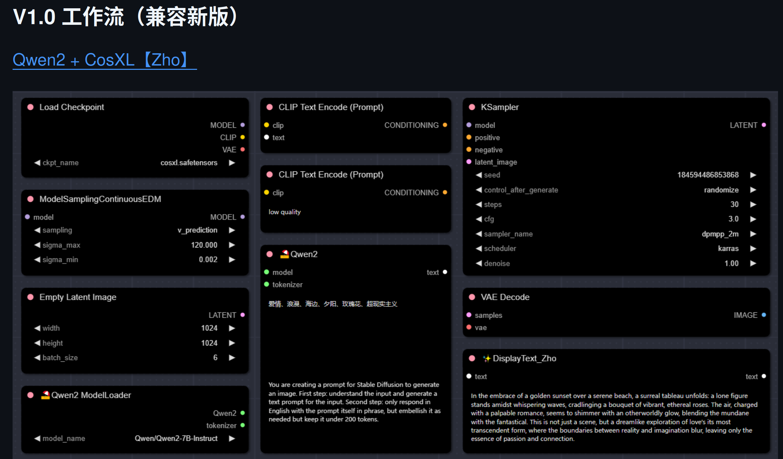The image size is (783, 459).
Task: Click the steps value 30
Action: (734, 205)
